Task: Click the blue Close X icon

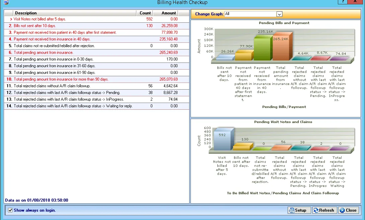Action: [x=342, y=210]
